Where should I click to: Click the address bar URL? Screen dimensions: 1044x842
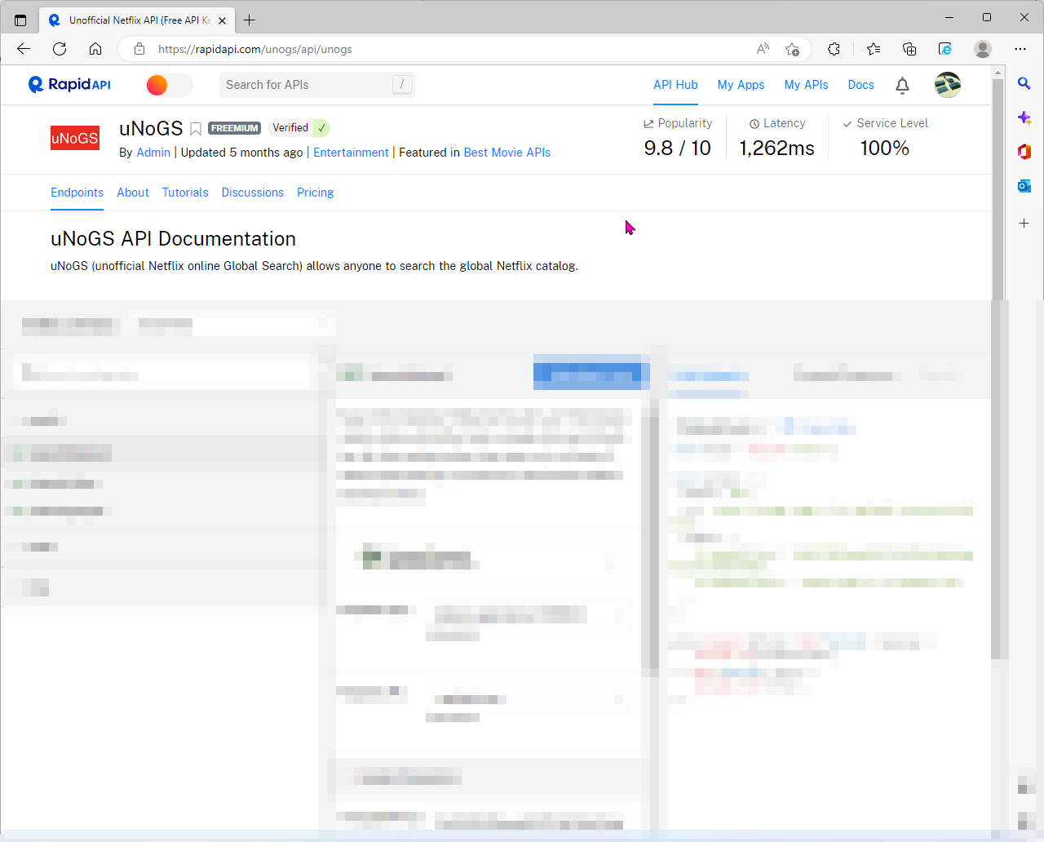255,49
